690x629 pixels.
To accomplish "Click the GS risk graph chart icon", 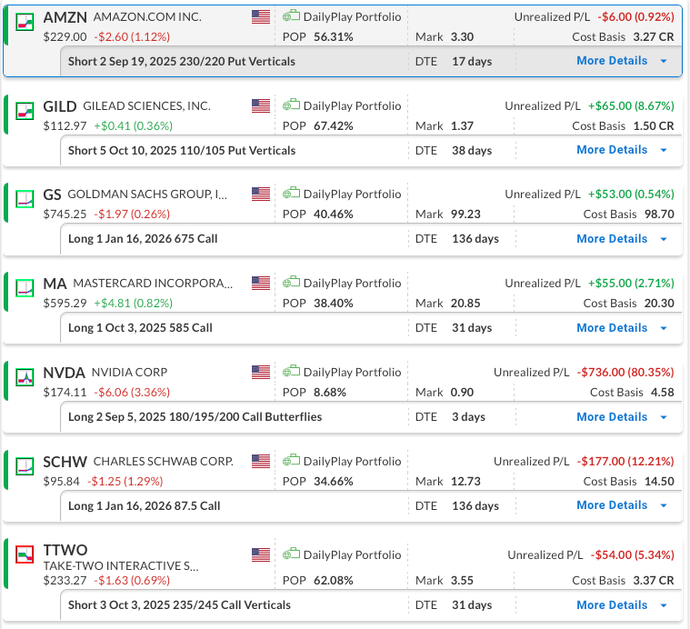I will click(x=25, y=199).
